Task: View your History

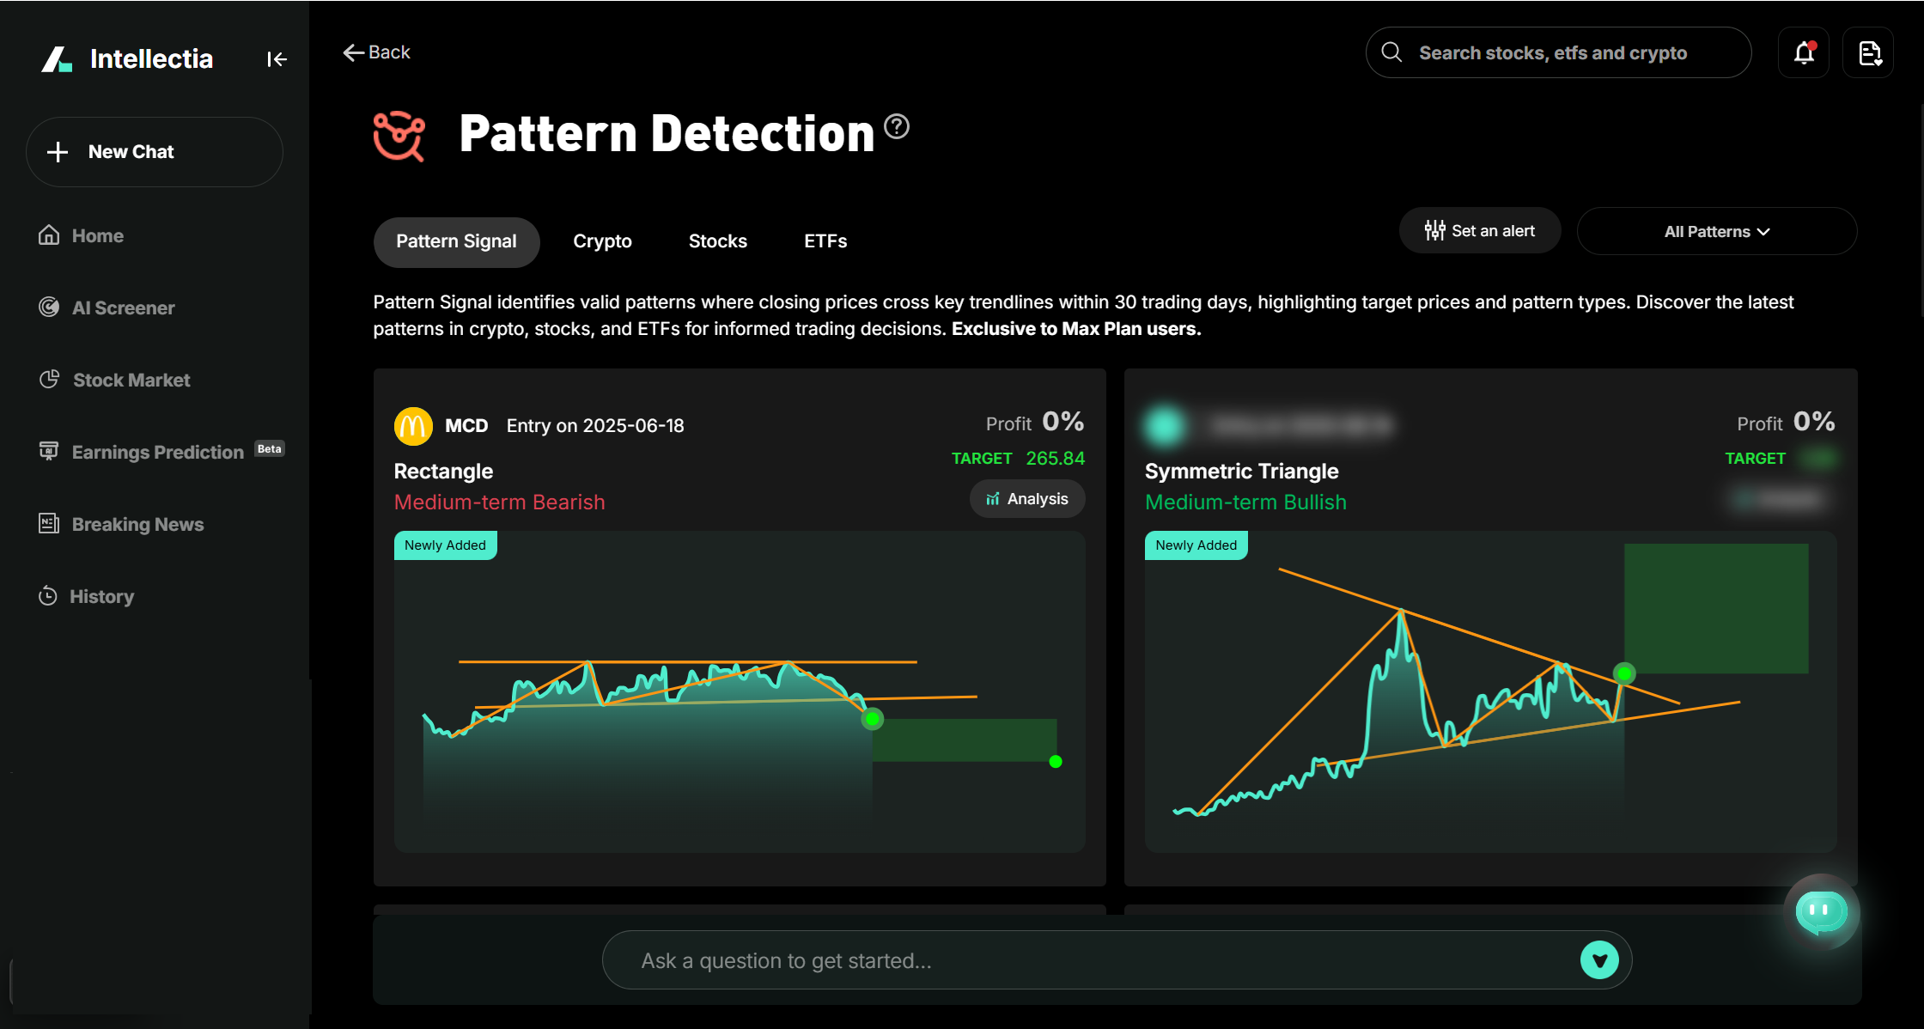Action: coord(101,596)
